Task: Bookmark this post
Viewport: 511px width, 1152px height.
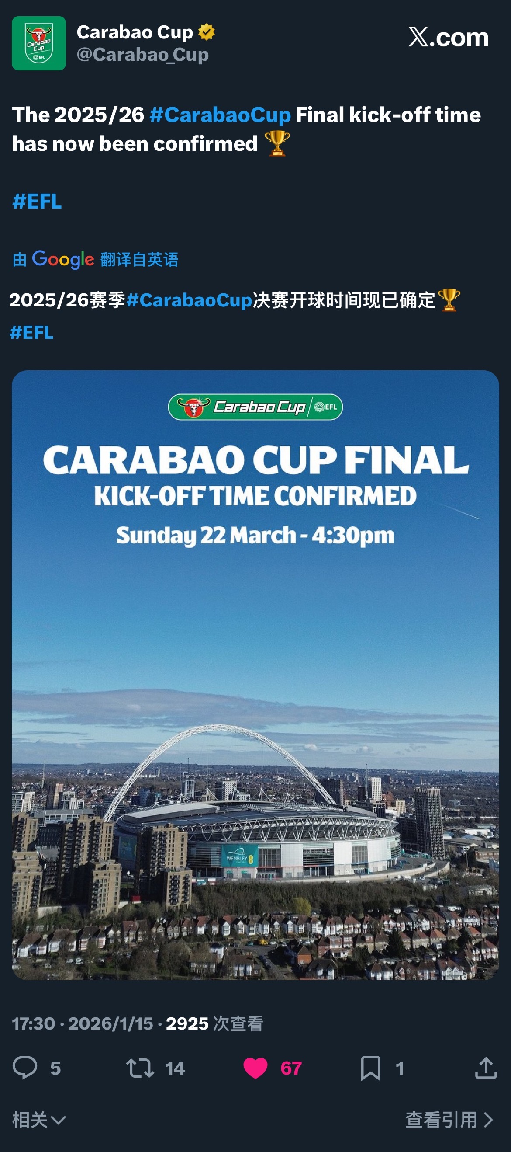Action: [x=371, y=1068]
